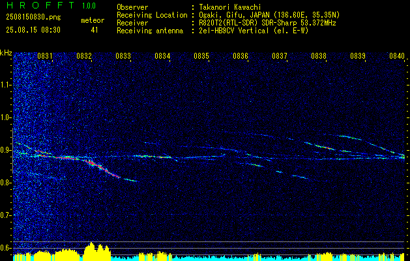This screenshot has width=410, height=261.
Task: Click the 0837 time marker
Action: point(280,55)
